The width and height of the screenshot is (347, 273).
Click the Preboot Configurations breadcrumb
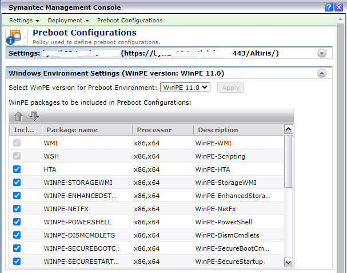click(x=130, y=20)
